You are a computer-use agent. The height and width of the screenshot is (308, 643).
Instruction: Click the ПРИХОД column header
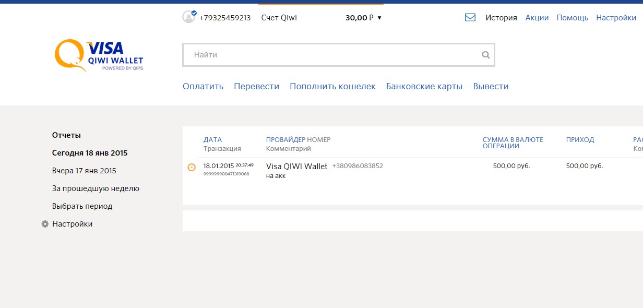click(580, 140)
